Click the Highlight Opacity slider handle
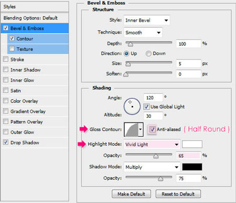 point(156,156)
